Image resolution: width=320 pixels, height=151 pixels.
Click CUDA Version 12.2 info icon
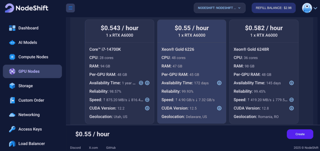click(x=147, y=108)
